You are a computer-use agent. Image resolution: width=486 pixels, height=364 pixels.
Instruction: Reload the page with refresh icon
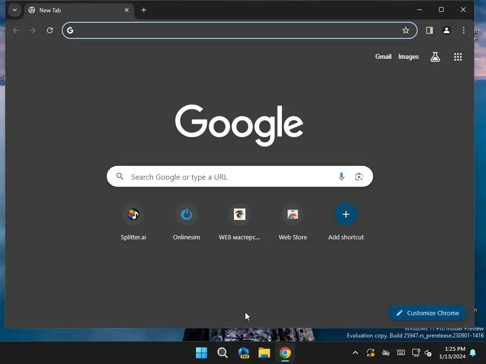[50, 30]
